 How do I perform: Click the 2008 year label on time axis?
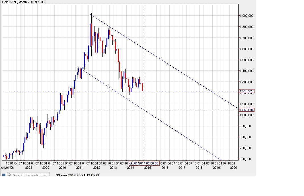[28, 168]
